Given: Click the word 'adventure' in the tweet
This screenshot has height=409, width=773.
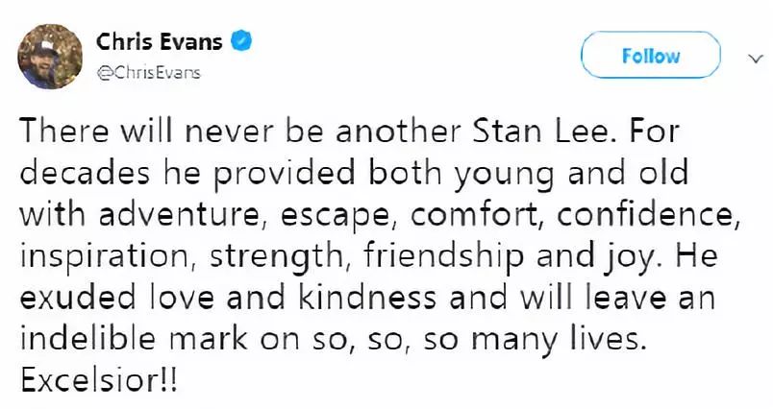Looking at the screenshot, I should pyautogui.click(x=179, y=215).
